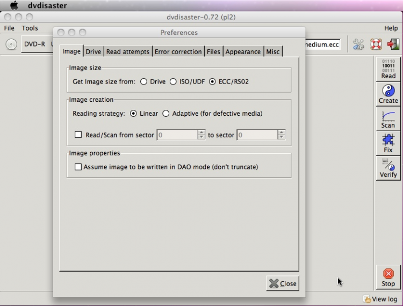Screen dimensions: 403x306
Task: Select Drive as image size source
Action: 143,81
